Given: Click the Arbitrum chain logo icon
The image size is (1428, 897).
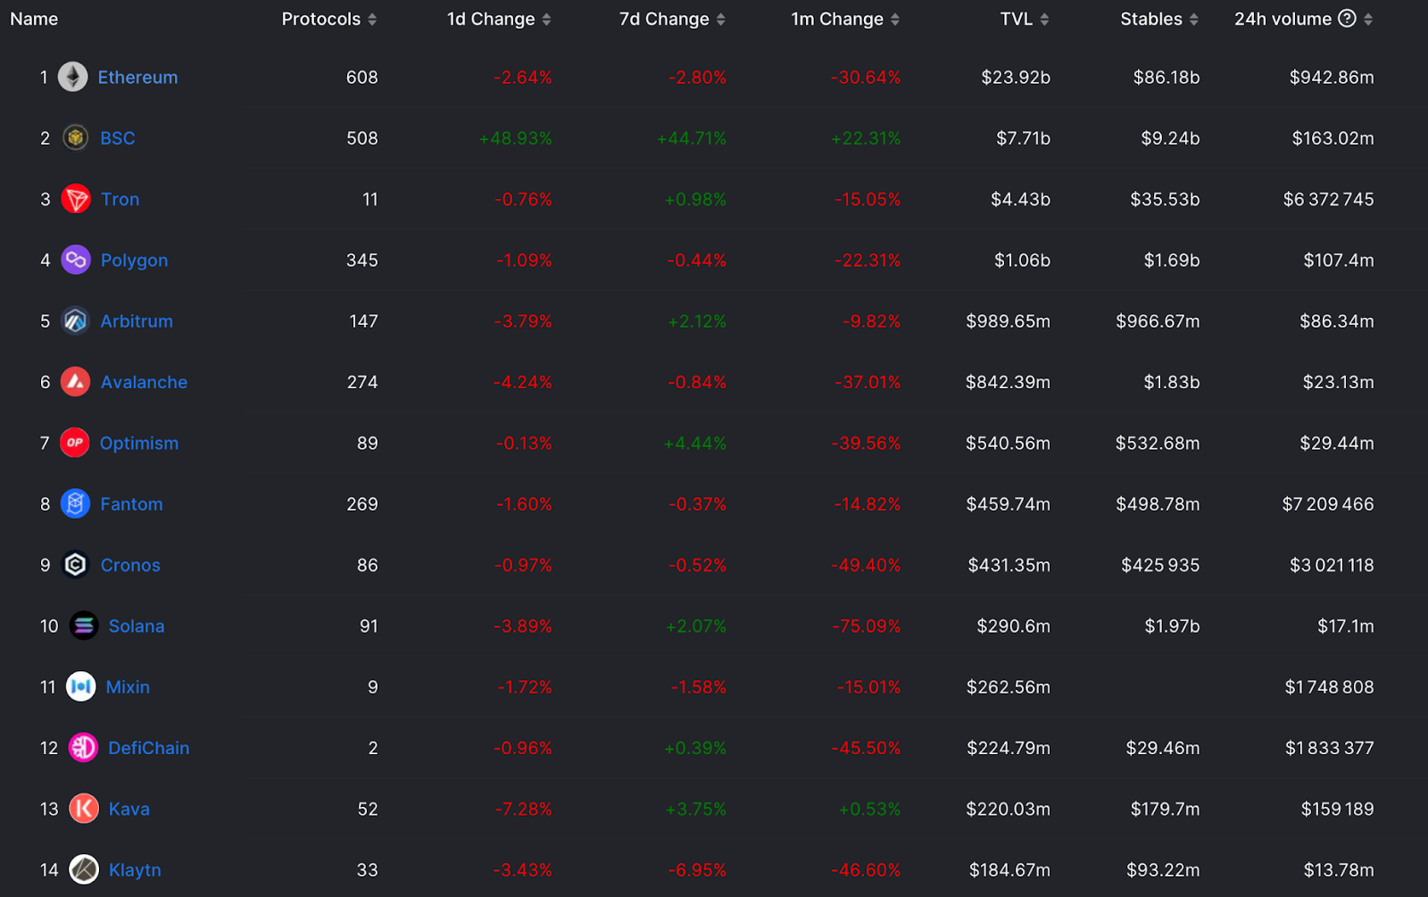Looking at the screenshot, I should click(76, 321).
